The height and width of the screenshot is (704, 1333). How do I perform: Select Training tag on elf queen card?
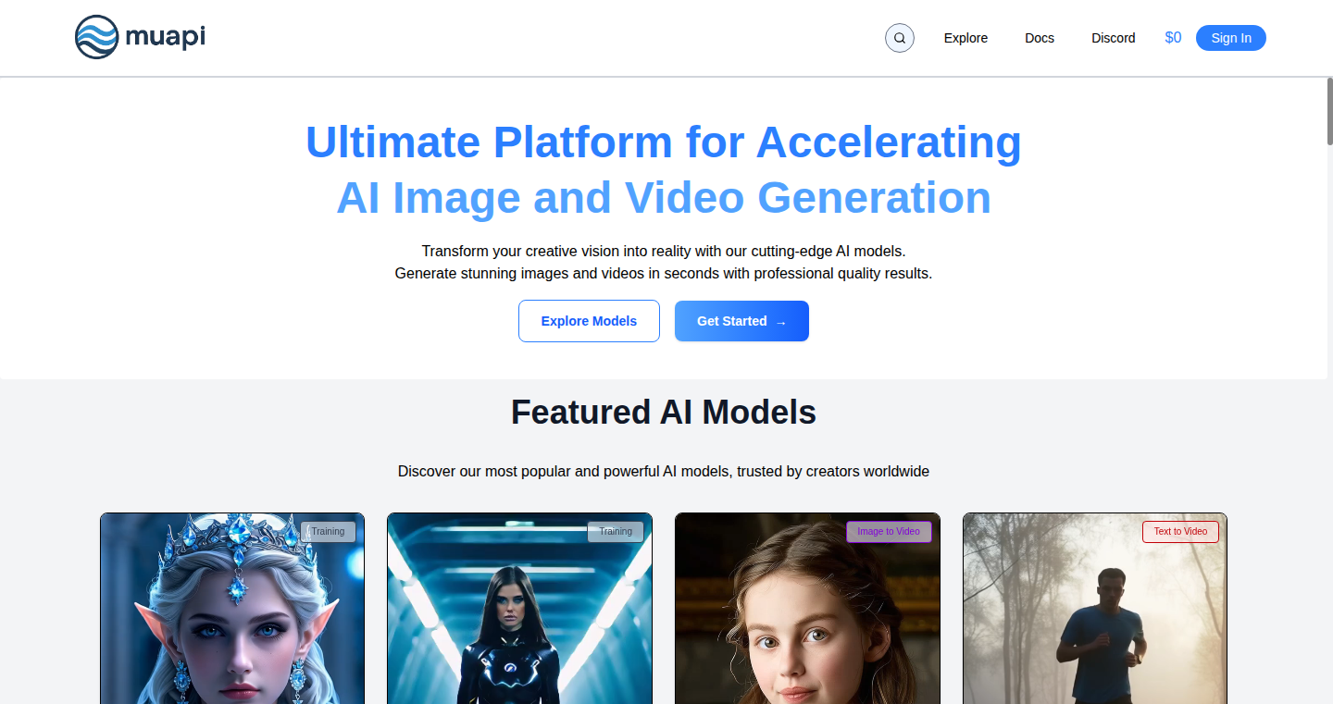328,532
